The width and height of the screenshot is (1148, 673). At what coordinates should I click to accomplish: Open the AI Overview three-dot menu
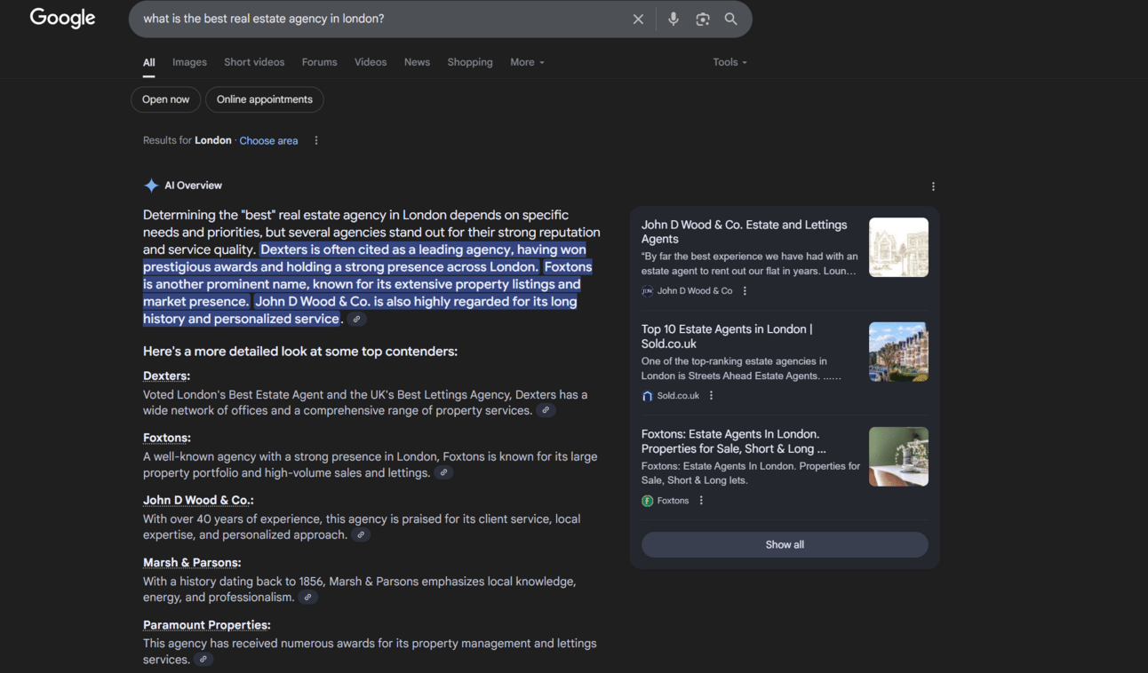(x=933, y=186)
